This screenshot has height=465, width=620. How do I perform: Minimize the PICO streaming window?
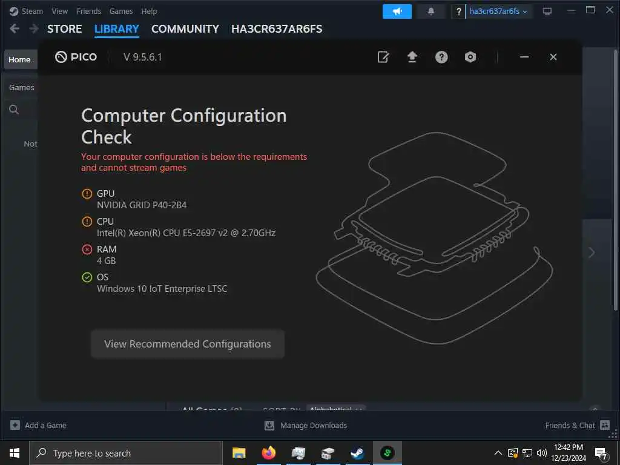coord(524,57)
